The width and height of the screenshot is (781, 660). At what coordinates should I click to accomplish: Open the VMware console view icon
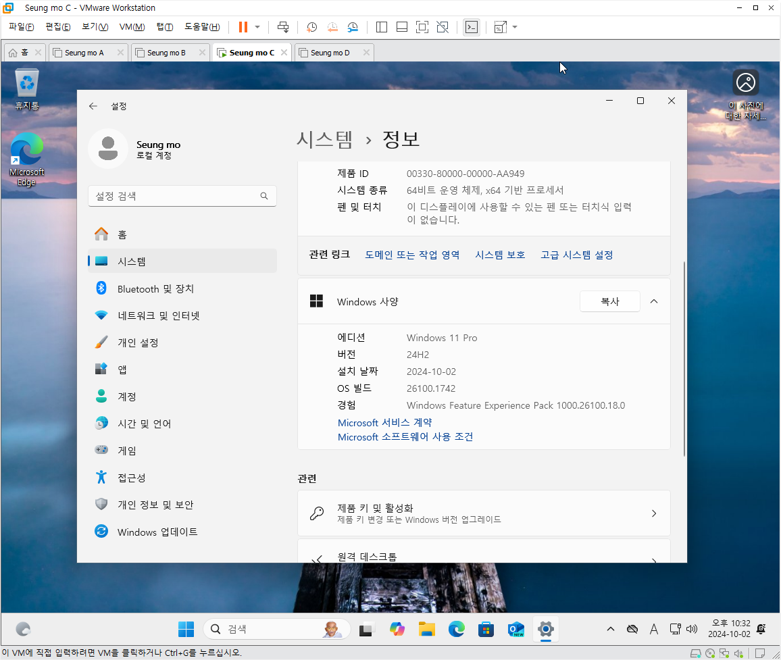471,27
